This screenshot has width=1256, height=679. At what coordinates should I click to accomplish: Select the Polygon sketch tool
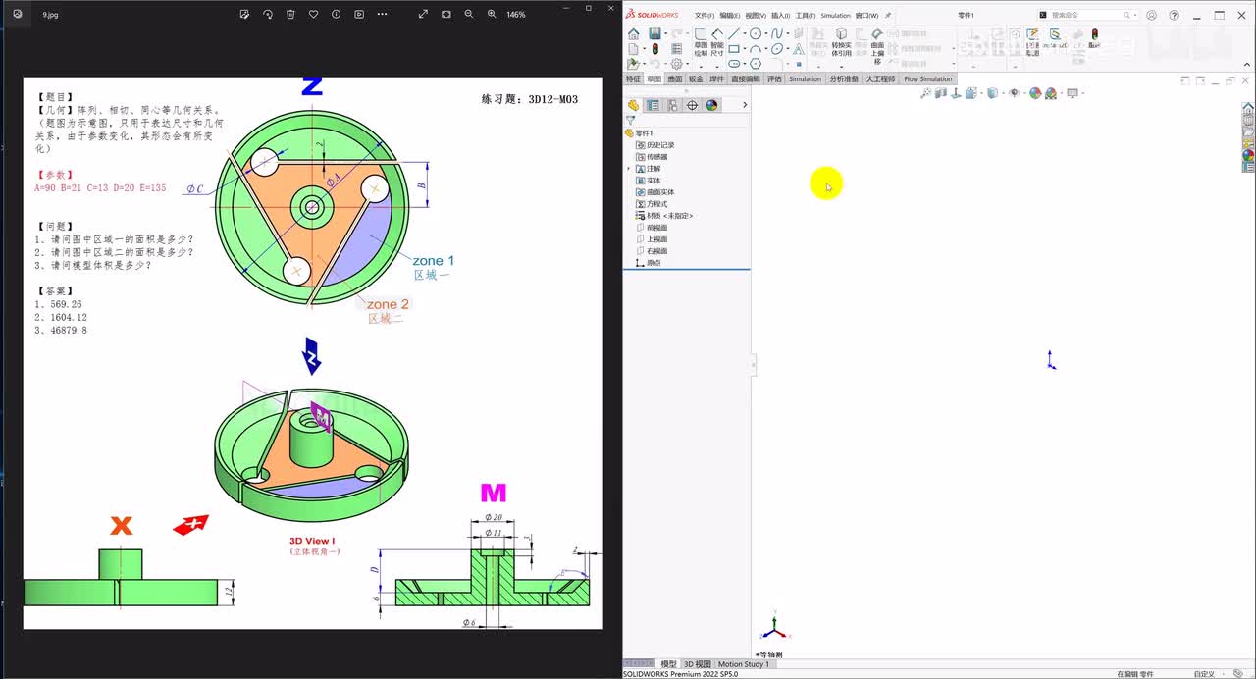756,64
